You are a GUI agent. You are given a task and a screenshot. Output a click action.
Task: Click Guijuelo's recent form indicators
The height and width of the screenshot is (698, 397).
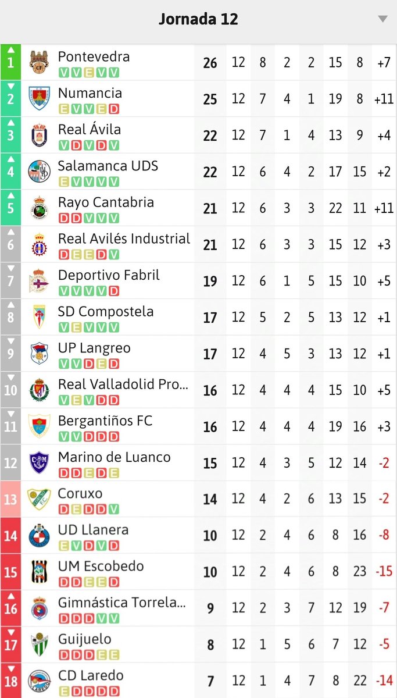pos(89,655)
